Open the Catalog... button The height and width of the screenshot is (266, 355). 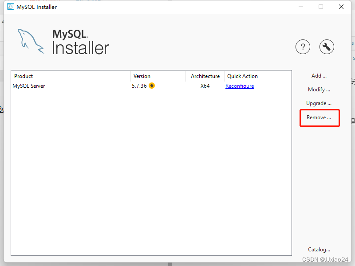[319, 250]
